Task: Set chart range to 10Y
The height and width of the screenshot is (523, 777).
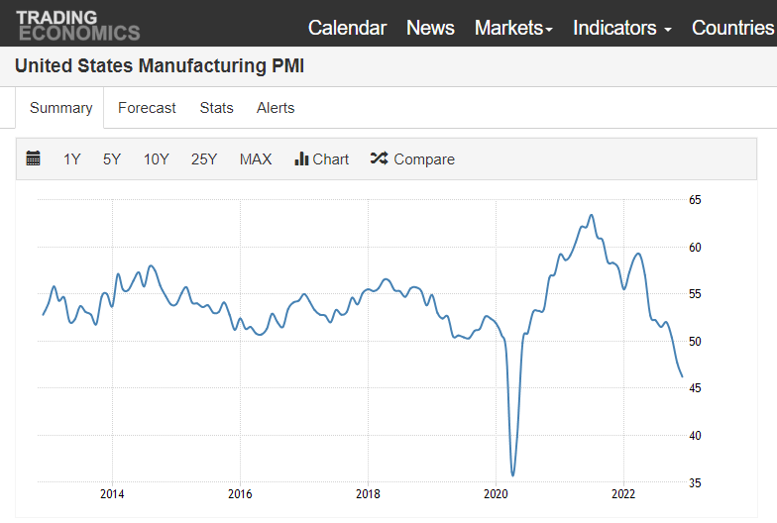Action: [x=157, y=159]
